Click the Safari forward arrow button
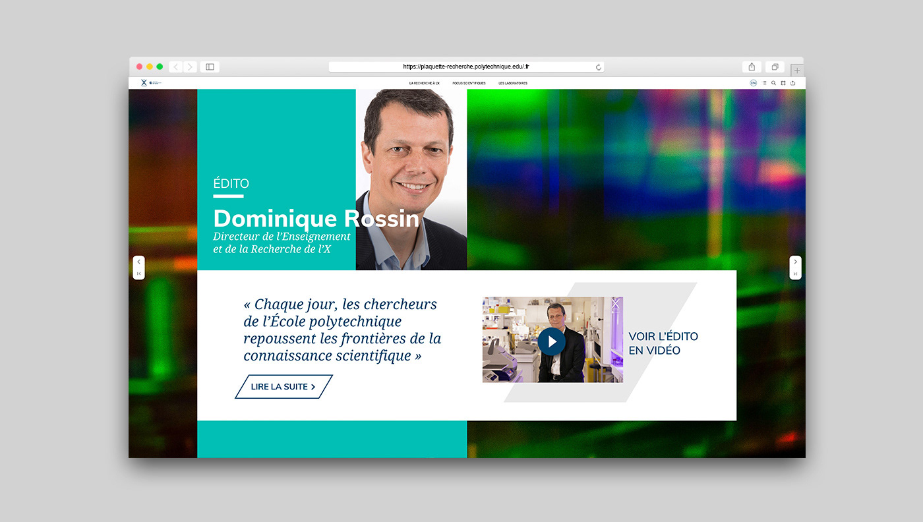Image resolution: width=923 pixels, height=522 pixels. (x=191, y=67)
